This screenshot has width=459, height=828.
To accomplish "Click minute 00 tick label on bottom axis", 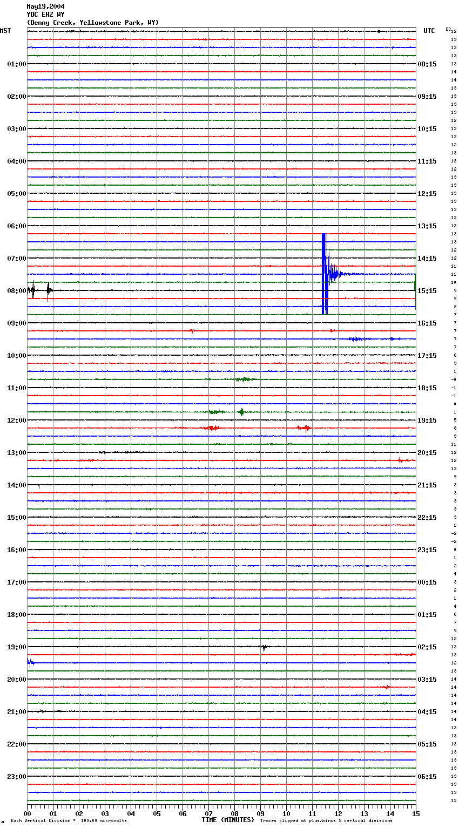I will (27, 814).
